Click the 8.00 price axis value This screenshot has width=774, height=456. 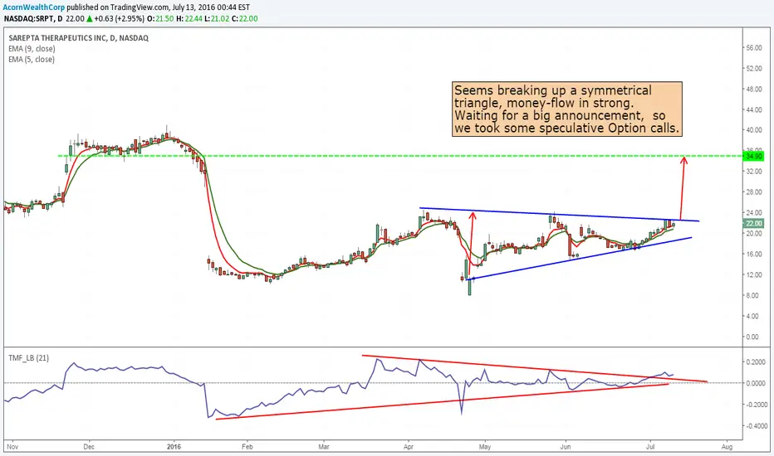752,295
